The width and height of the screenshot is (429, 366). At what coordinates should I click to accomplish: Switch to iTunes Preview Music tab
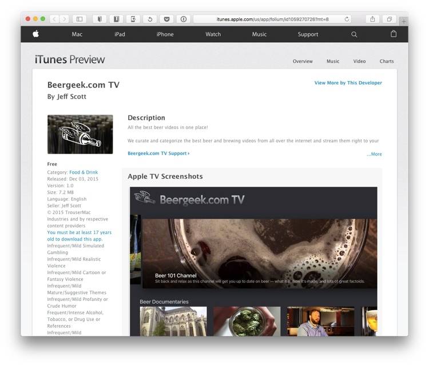(333, 61)
